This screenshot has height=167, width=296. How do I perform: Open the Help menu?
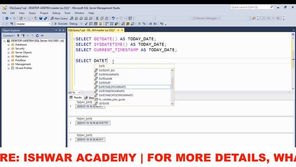(x=91, y=13)
